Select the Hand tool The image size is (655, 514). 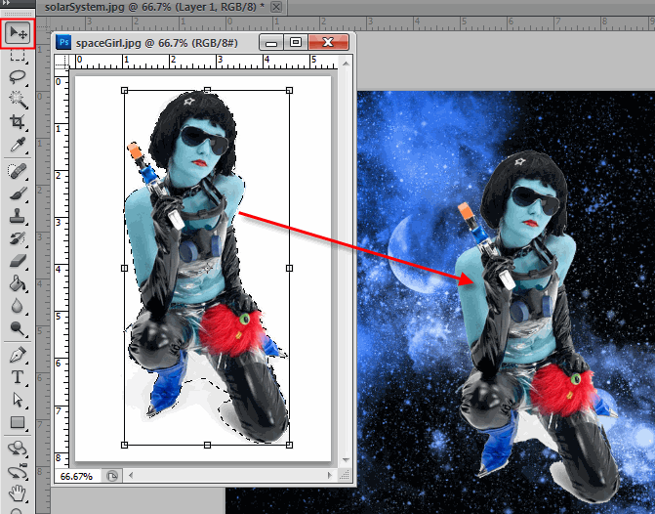point(18,493)
